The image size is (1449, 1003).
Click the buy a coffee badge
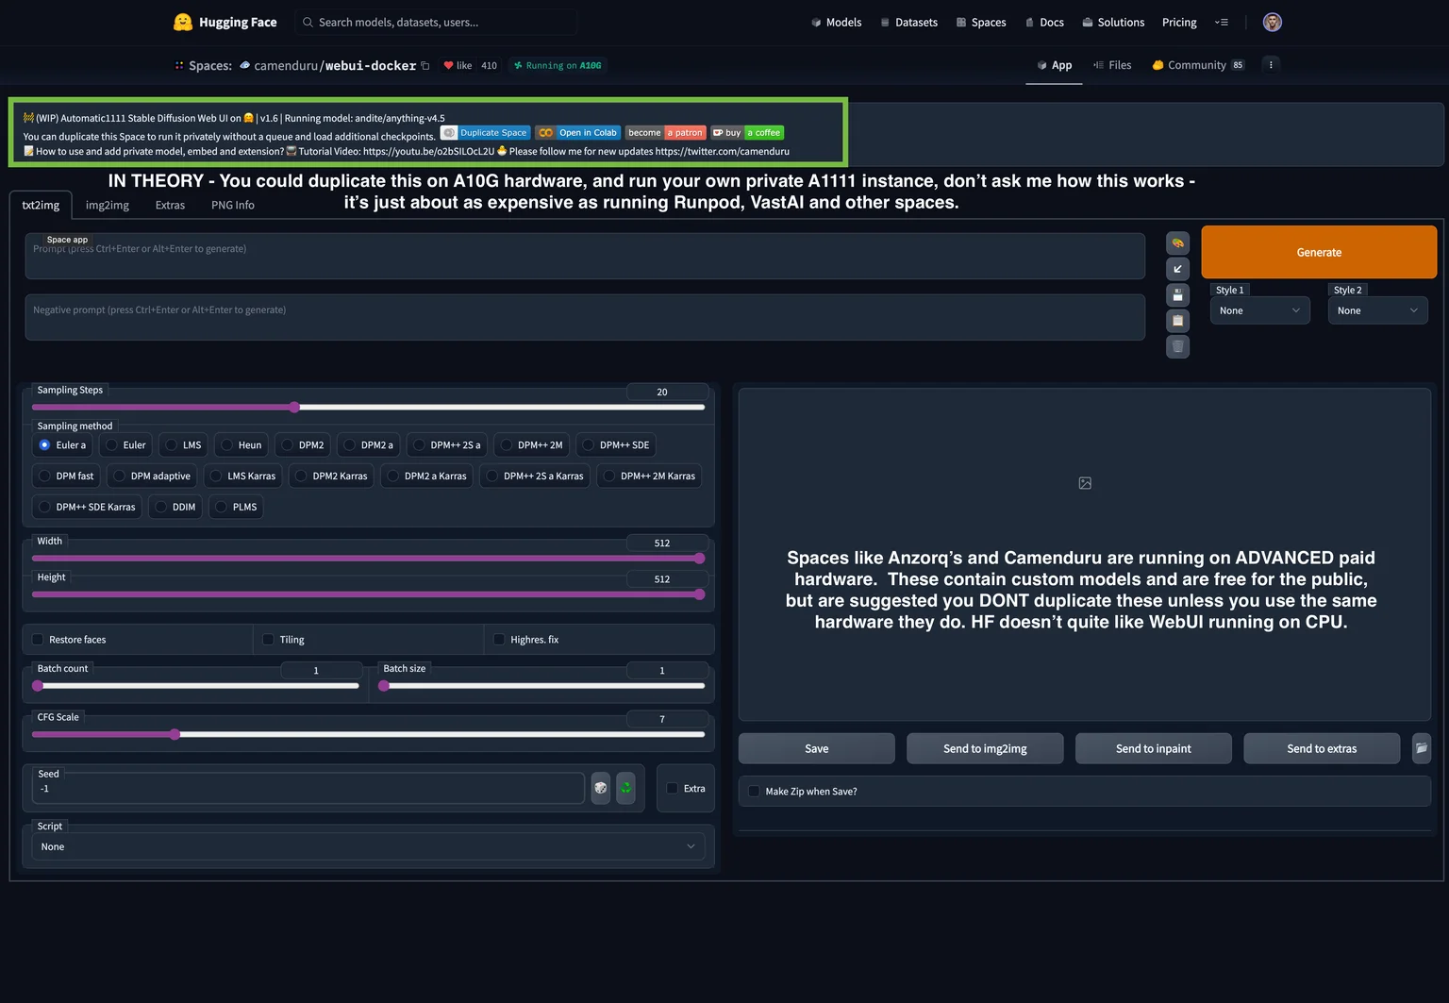[x=747, y=133]
